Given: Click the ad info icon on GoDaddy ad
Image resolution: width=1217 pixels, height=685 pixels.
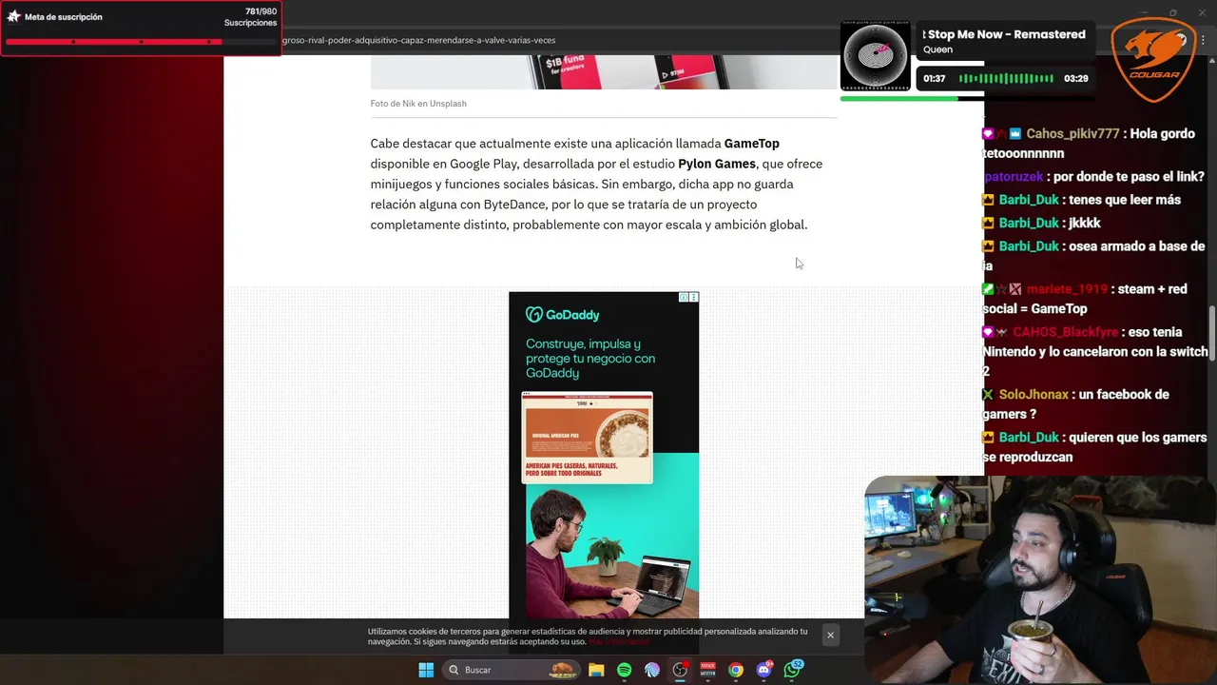Looking at the screenshot, I should click(x=684, y=298).
